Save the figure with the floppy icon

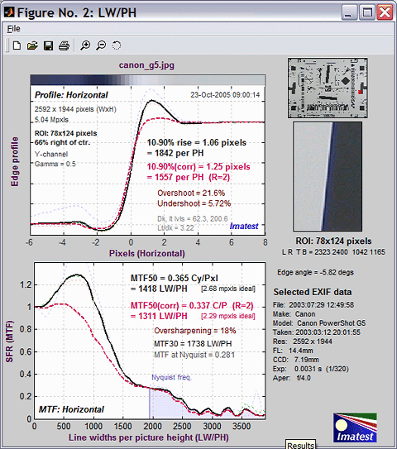48,45
